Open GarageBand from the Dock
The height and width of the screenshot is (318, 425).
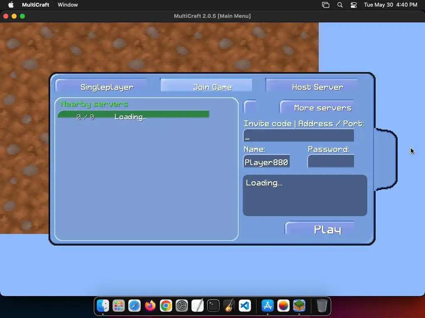coord(229,306)
